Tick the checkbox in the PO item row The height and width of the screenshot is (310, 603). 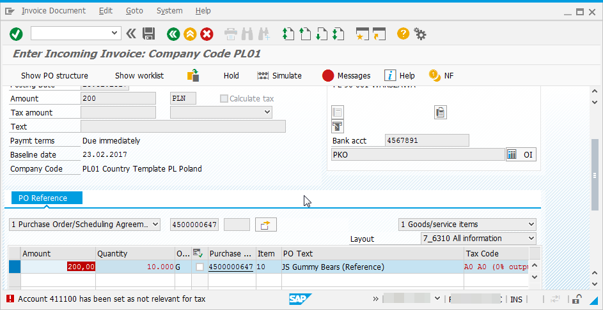200,267
